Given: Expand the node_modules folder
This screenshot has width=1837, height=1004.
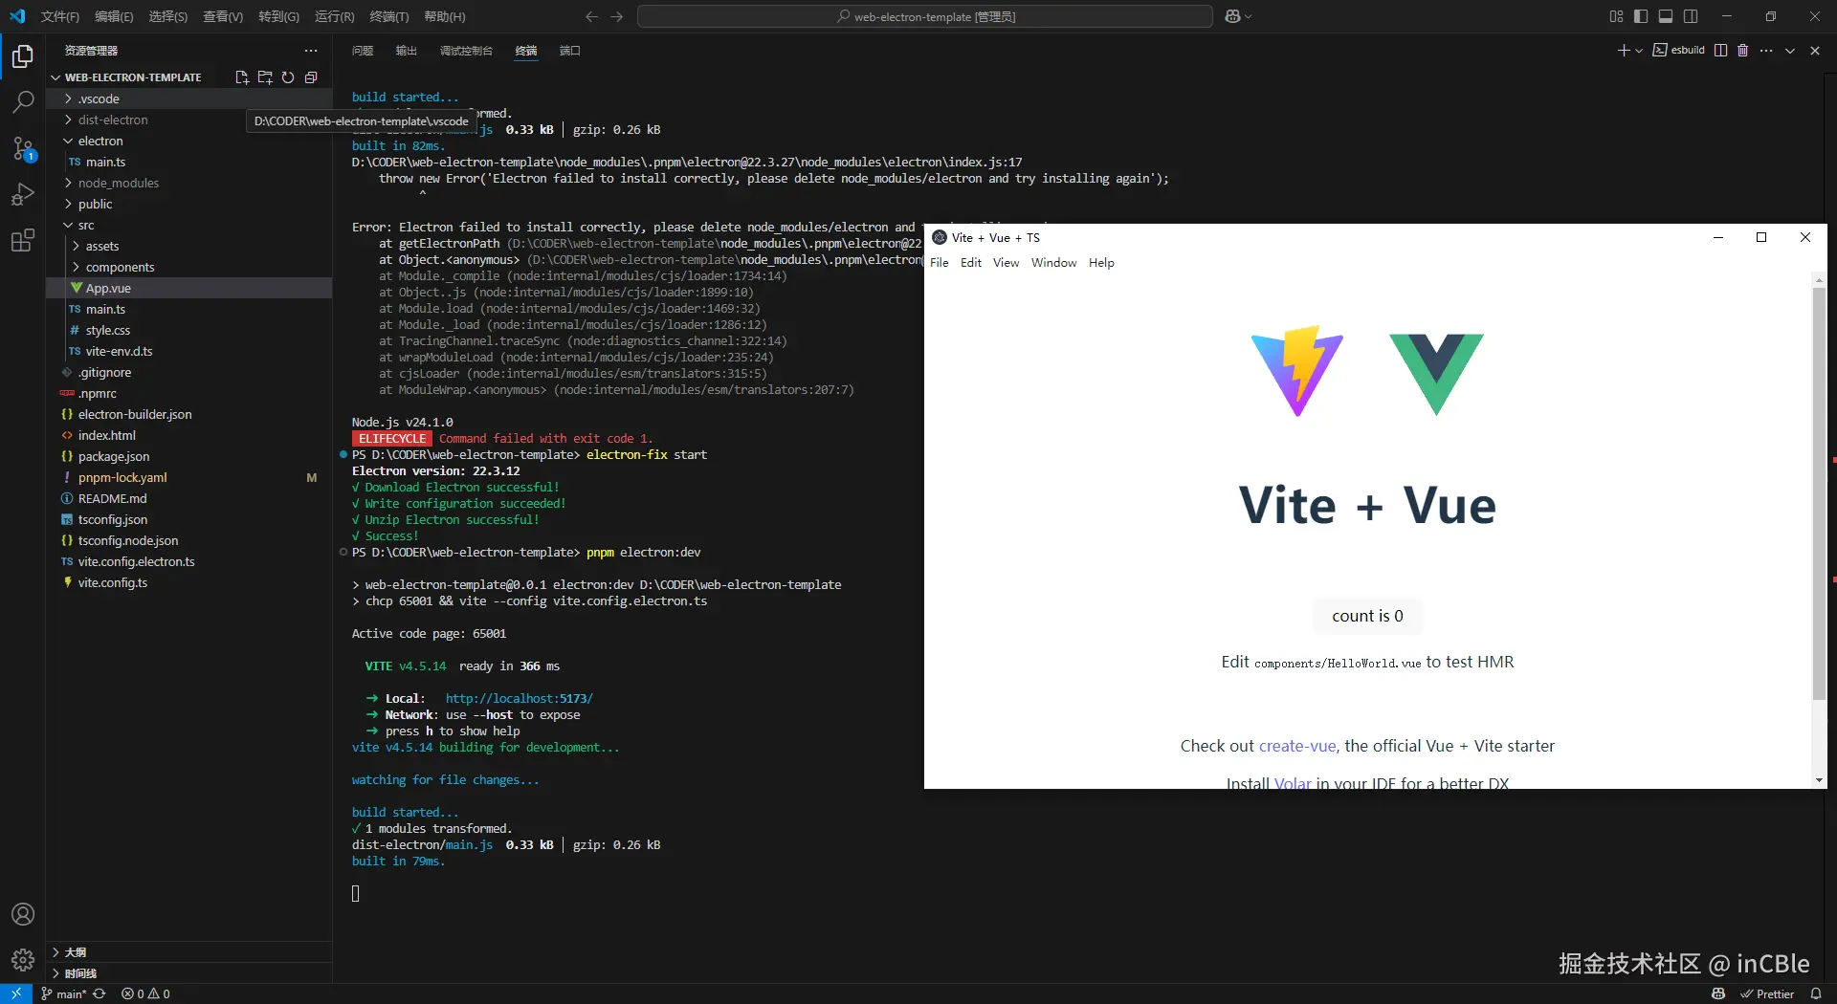Looking at the screenshot, I should click(x=189, y=183).
